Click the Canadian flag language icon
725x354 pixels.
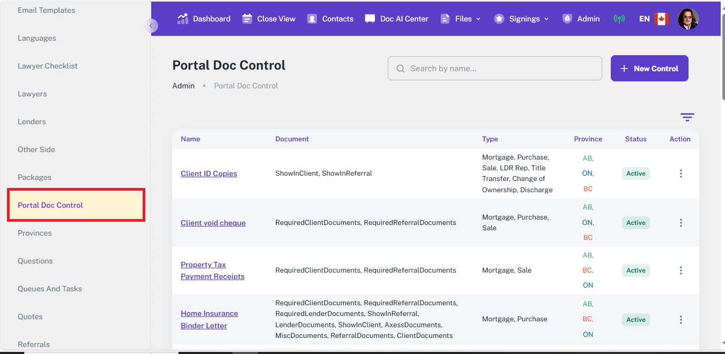[661, 19]
